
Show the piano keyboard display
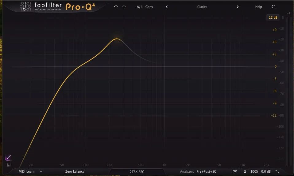click(x=8, y=165)
